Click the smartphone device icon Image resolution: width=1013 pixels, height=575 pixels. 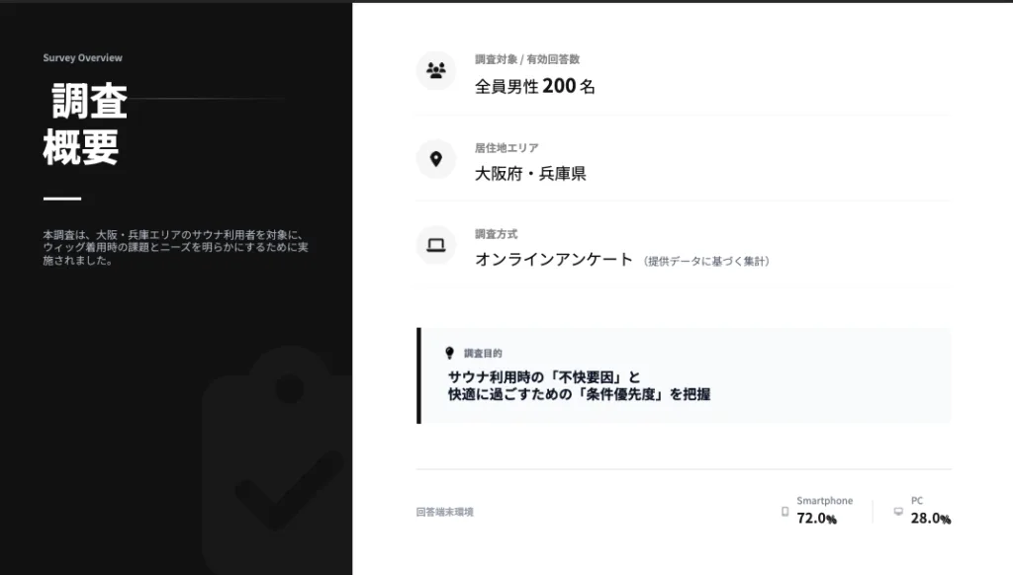[x=785, y=512]
